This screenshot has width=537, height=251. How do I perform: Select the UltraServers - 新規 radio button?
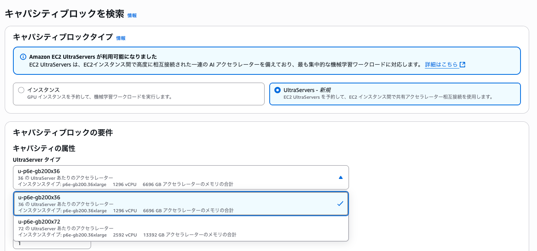pos(278,90)
